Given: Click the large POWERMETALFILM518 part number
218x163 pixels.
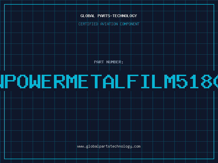Looking at the screenshot, I should [109, 81].
